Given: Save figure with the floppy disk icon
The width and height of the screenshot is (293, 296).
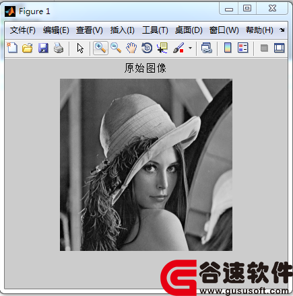Looking at the screenshot, I should point(43,48).
